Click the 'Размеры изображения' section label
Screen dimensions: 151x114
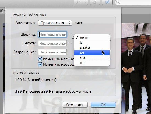click(x=30, y=15)
